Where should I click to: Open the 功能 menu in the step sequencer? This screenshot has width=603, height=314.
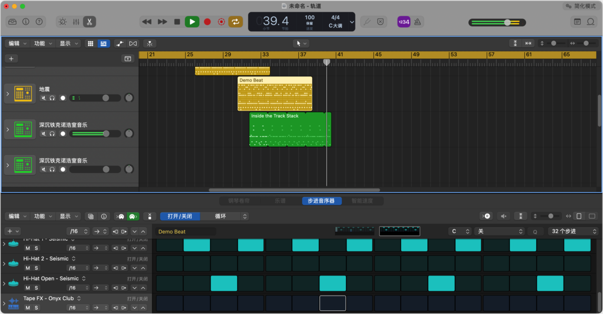coord(43,217)
